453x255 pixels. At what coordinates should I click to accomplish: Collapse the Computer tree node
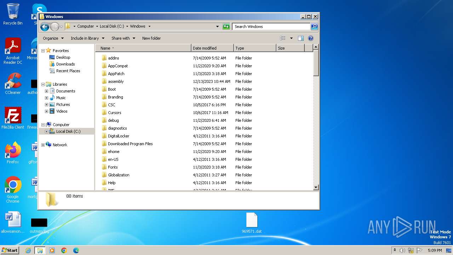pyautogui.click(x=43, y=125)
